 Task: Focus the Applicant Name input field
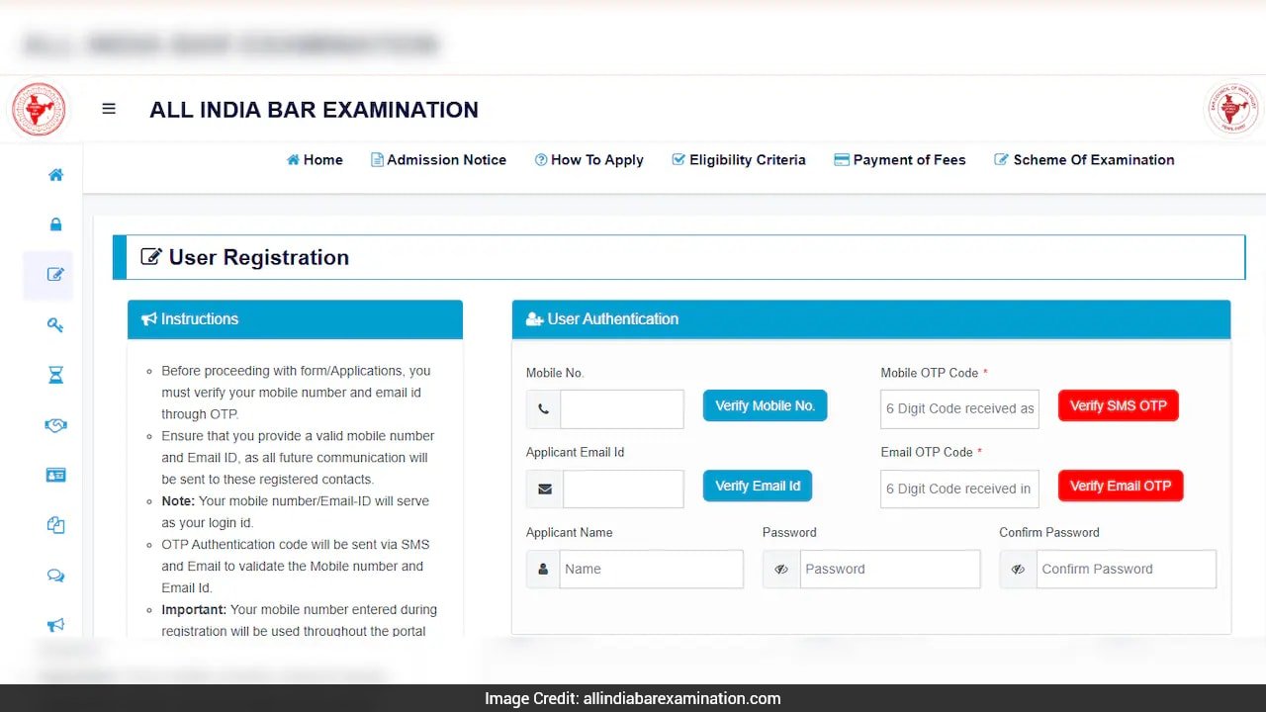[651, 570]
